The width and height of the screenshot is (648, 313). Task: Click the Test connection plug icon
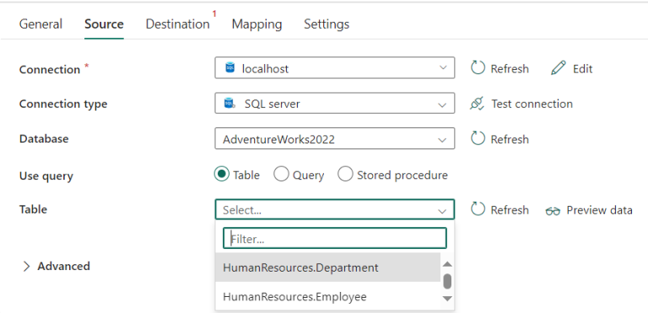(x=477, y=104)
